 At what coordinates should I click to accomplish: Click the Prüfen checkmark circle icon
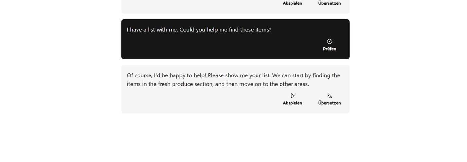(x=329, y=41)
